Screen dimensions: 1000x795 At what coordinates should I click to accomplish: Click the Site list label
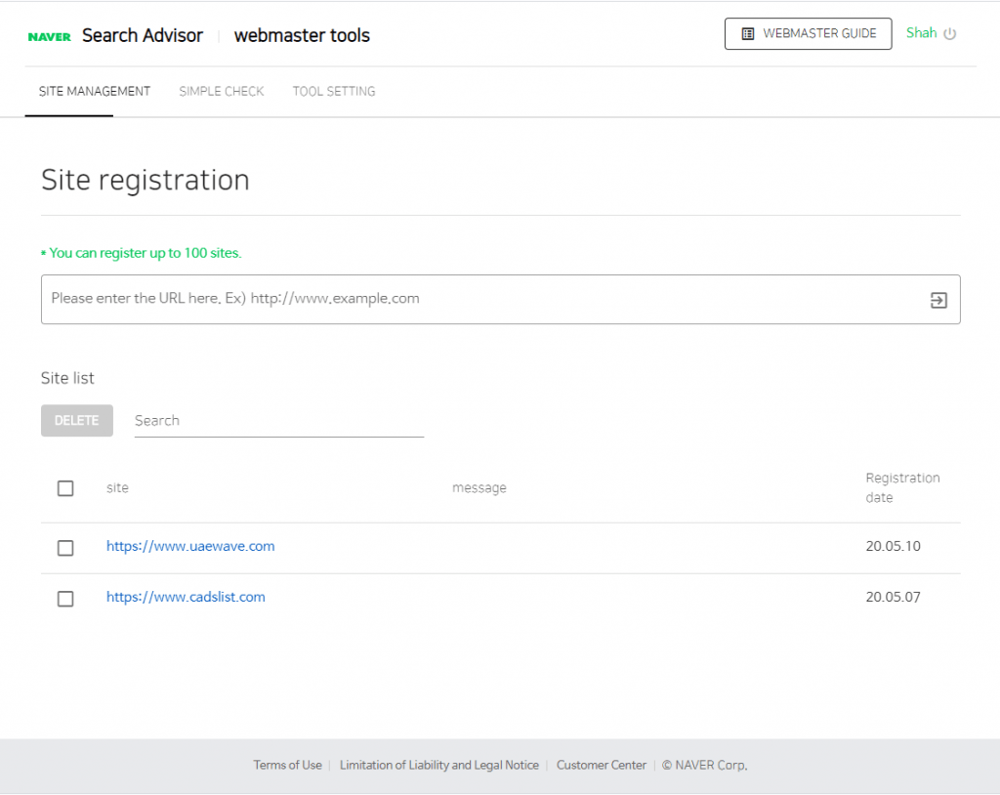67,378
